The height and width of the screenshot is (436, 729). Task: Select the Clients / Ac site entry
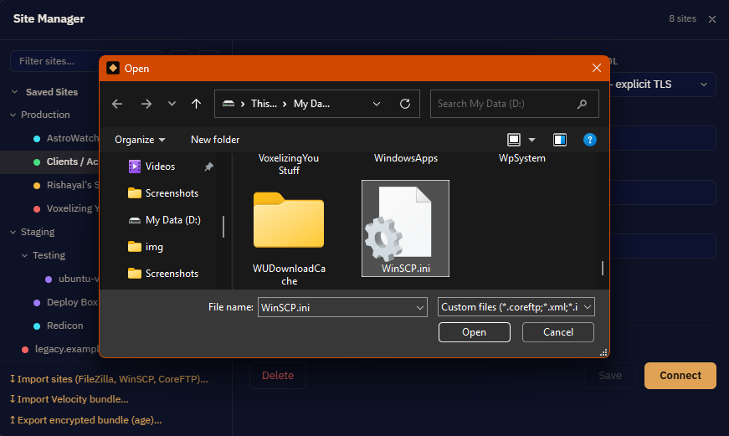[x=50, y=162]
